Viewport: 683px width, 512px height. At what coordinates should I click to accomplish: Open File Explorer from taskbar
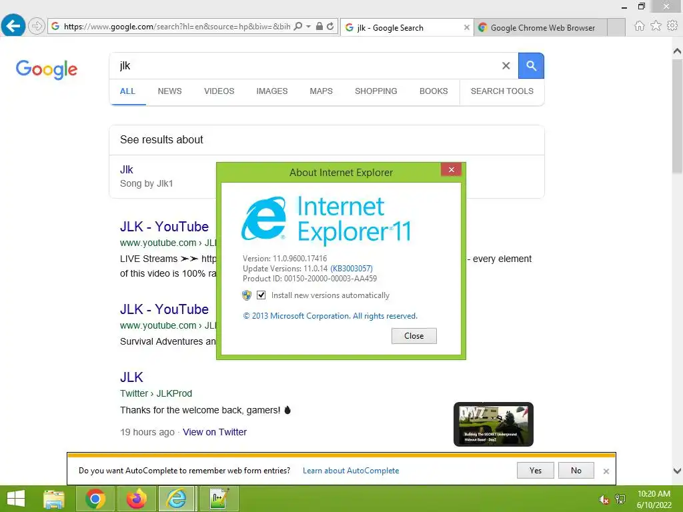tap(54, 499)
